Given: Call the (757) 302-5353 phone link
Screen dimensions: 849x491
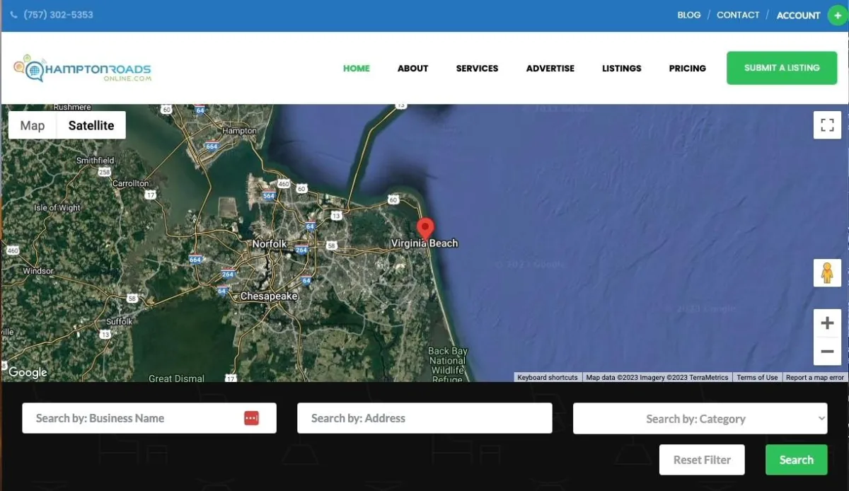Looking at the screenshot, I should coord(58,15).
